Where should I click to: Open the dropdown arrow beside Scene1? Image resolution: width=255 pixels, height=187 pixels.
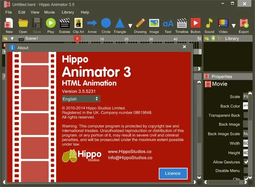click(x=12, y=39)
